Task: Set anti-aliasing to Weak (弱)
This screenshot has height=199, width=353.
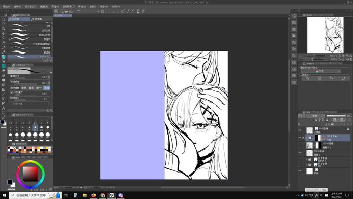Action: click(32, 88)
